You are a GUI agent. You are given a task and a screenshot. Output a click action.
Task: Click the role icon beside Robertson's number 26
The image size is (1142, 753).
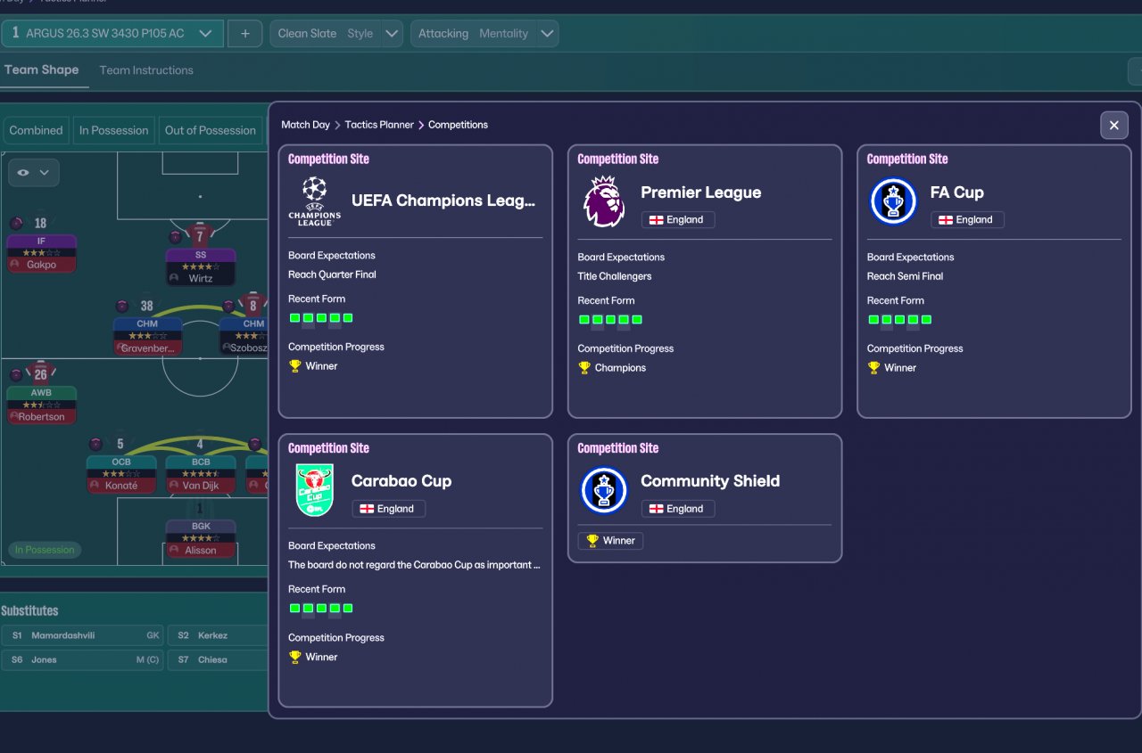pos(16,375)
